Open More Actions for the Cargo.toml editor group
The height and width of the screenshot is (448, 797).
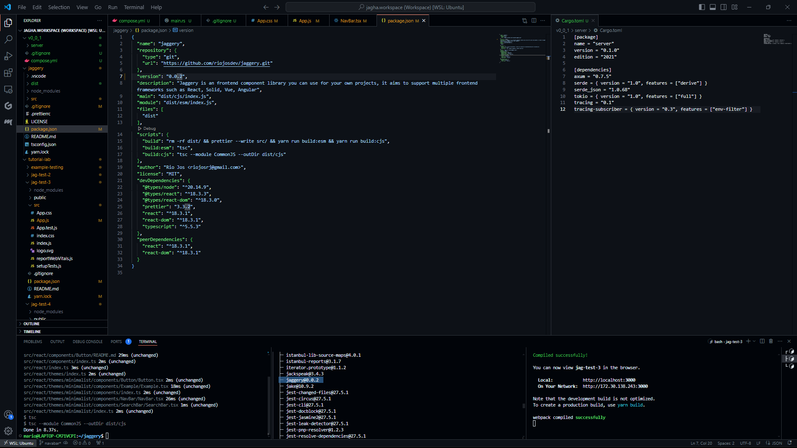point(789,21)
